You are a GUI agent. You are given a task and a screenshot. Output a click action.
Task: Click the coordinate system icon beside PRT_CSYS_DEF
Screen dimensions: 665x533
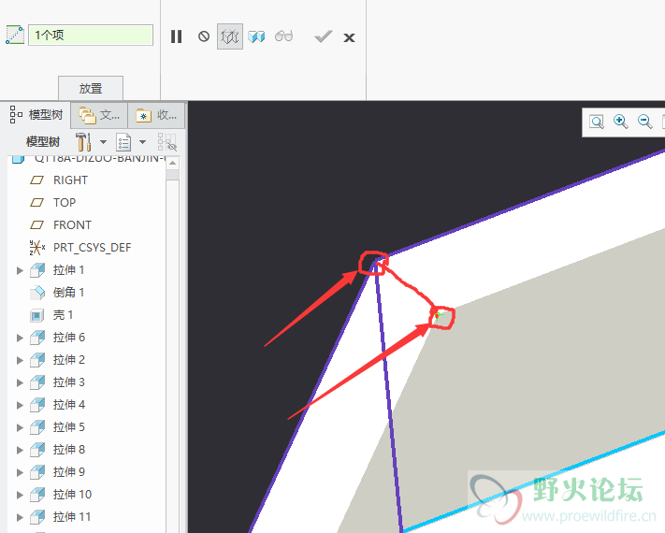pyautogui.click(x=37, y=248)
